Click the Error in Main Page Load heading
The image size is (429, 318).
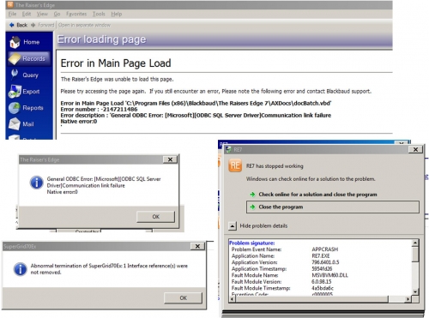[116, 63]
